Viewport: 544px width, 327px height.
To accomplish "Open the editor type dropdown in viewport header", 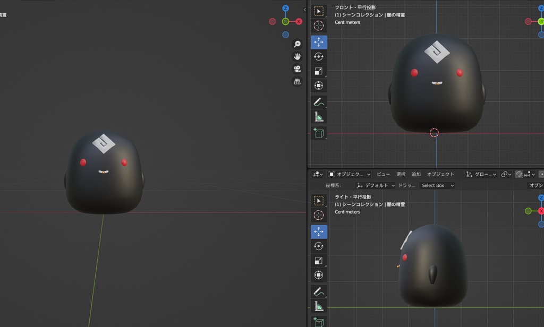I will (317, 175).
